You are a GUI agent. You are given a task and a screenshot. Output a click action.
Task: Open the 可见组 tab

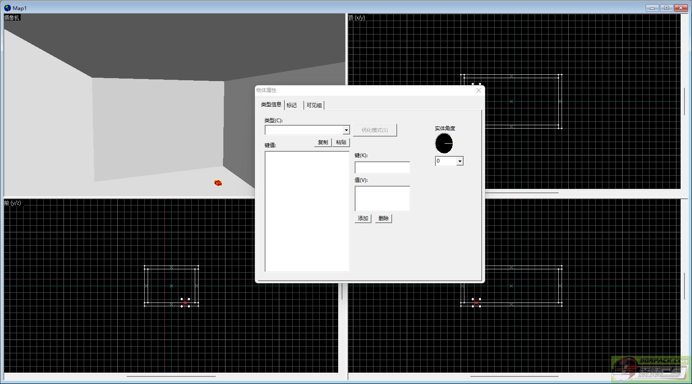tap(314, 105)
